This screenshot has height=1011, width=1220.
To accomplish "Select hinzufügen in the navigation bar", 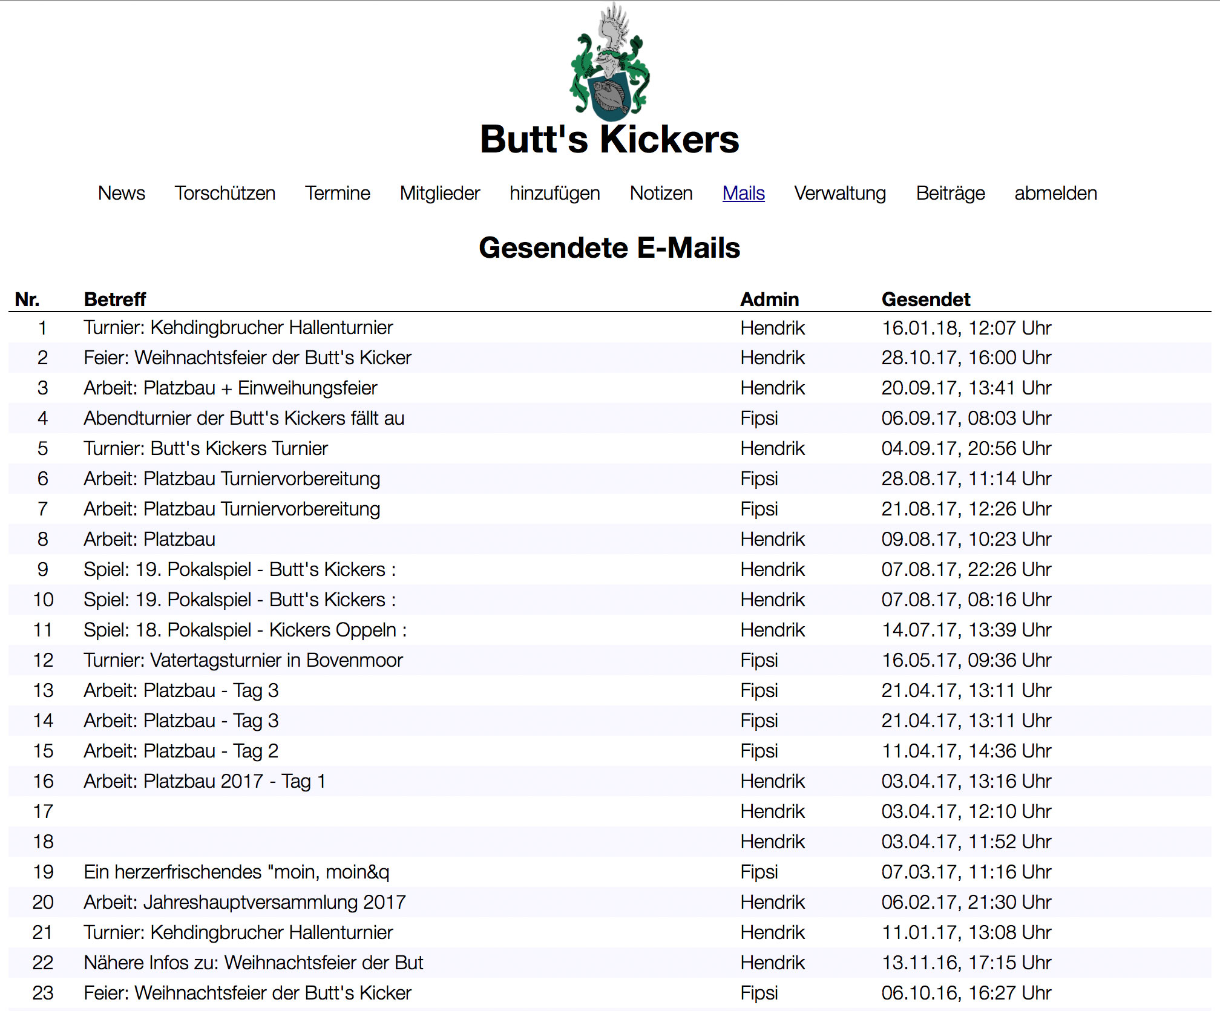I will point(554,193).
